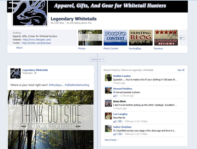Click the 5 hours ago timestamp

[119, 83]
